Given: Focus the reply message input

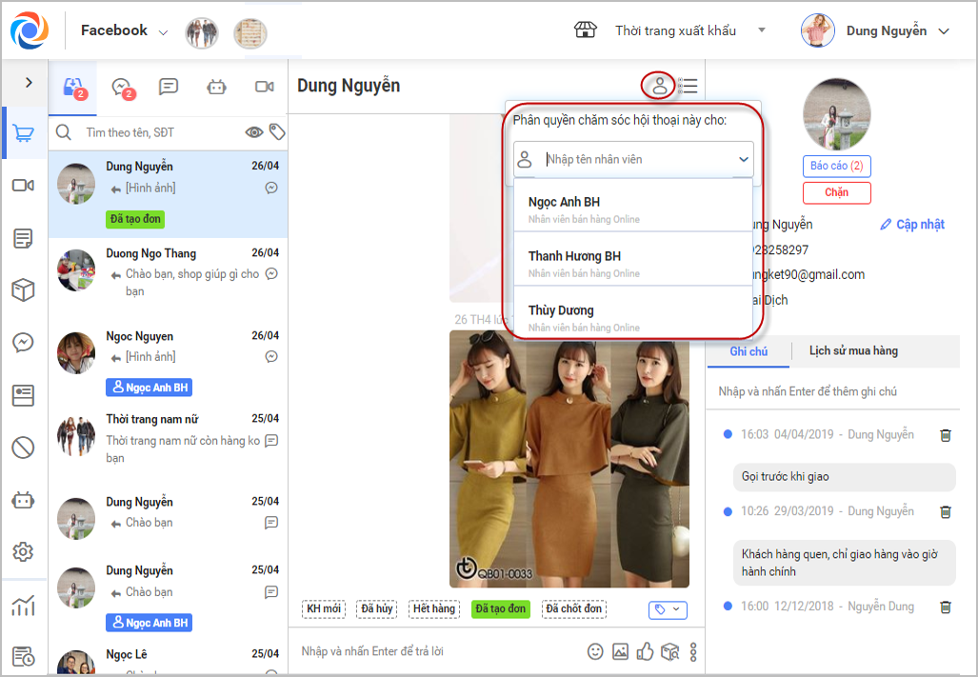Looking at the screenshot, I should [436, 651].
